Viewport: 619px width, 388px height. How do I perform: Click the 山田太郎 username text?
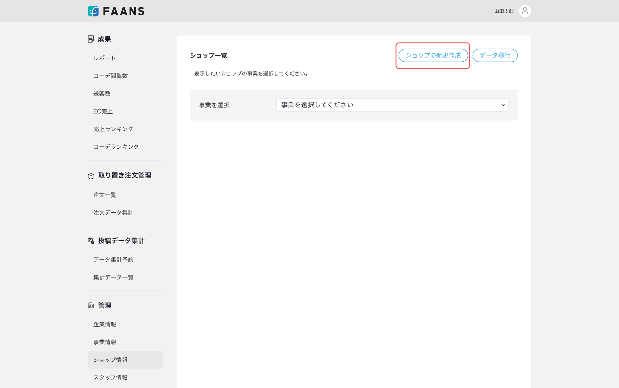504,11
